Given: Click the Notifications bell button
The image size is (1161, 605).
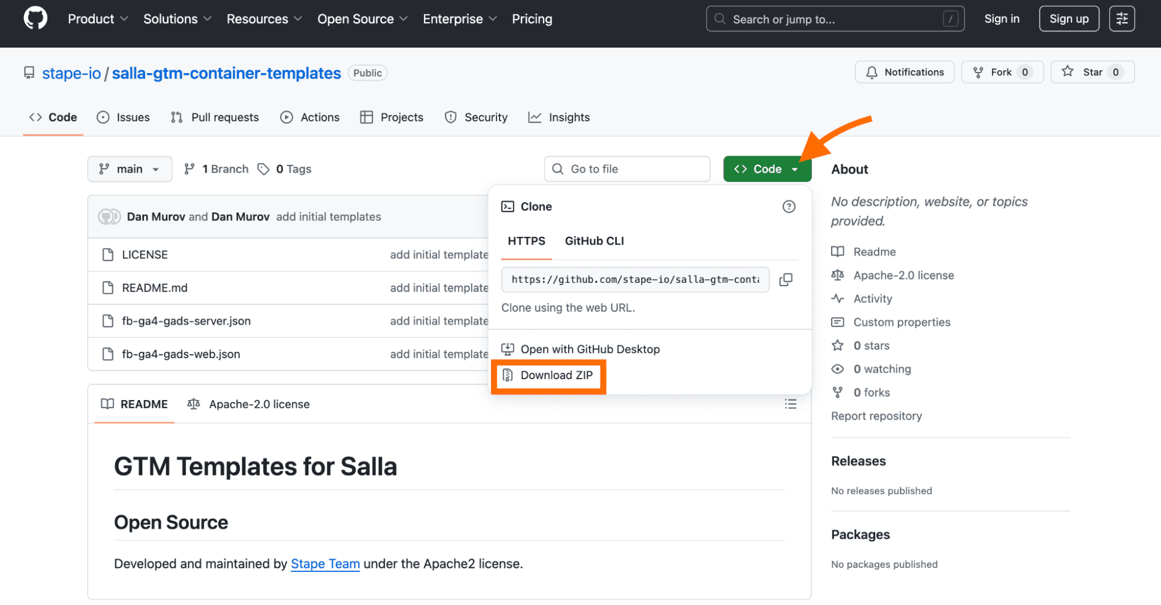Looking at the screenshot, I should coord(904,72).
